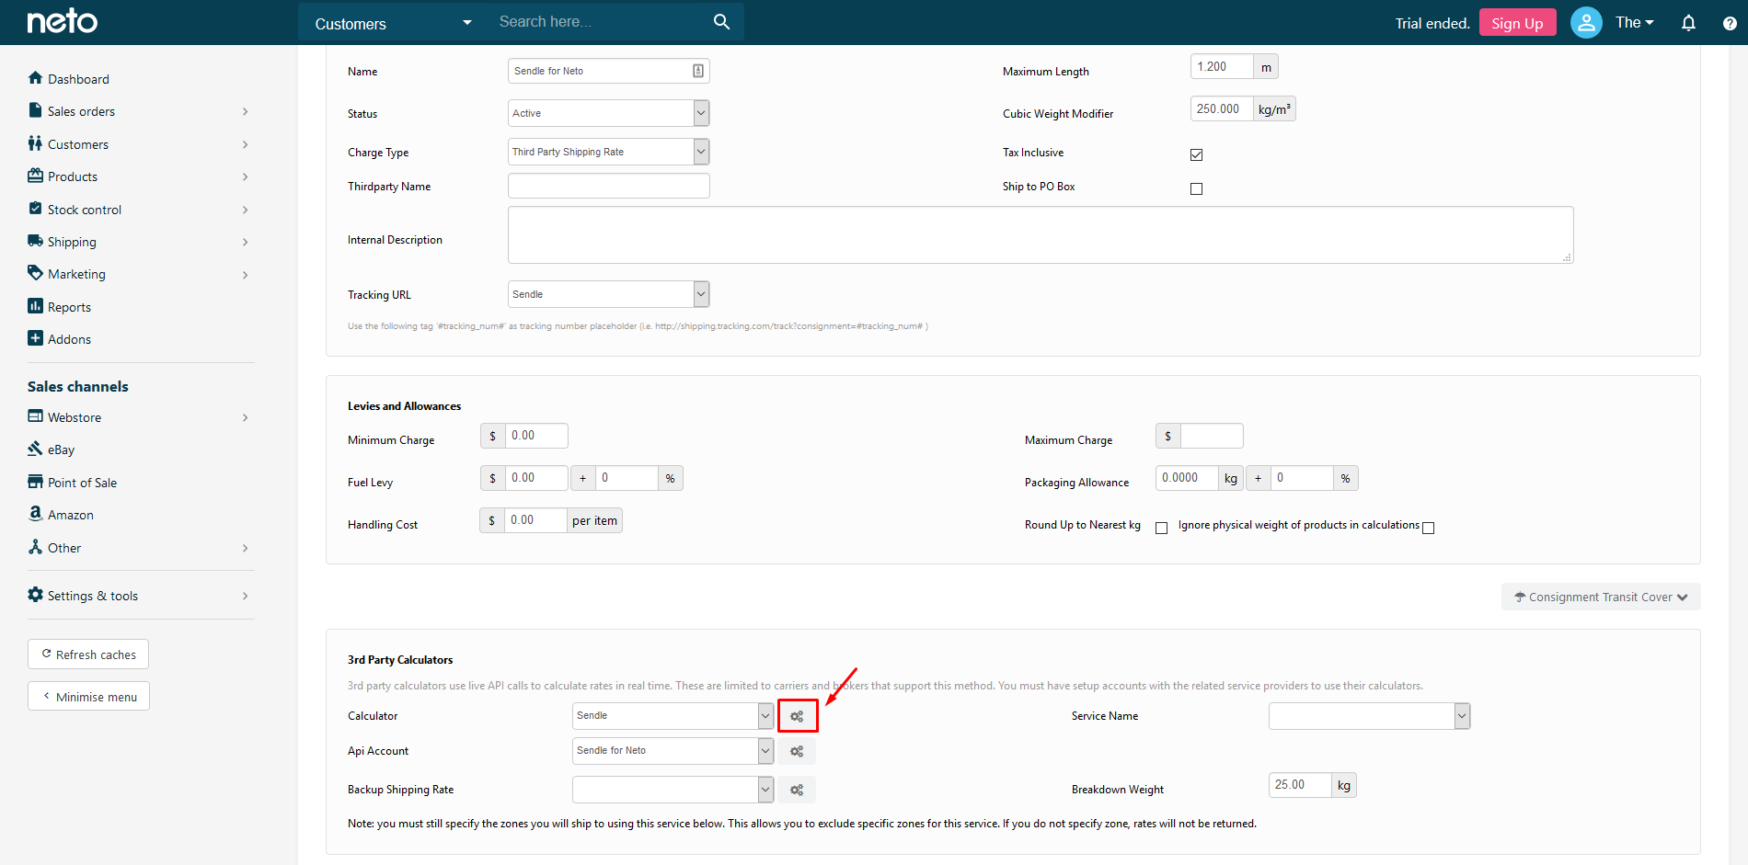Expand Consignment Transit Cover section
This screenshot has width=1748, height=865.
pyautogui.click(x=1601, y=597)
